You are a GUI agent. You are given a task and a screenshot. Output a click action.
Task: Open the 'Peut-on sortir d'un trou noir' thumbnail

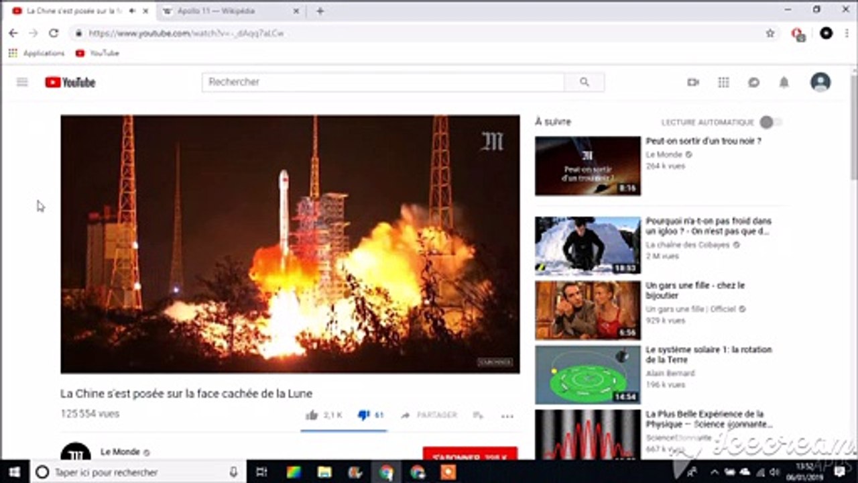[x=587, y=166]
